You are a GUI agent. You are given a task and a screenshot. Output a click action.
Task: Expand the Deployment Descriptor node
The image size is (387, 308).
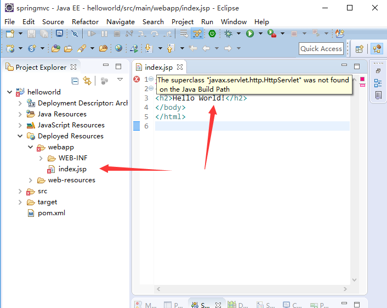pos(20,103)
